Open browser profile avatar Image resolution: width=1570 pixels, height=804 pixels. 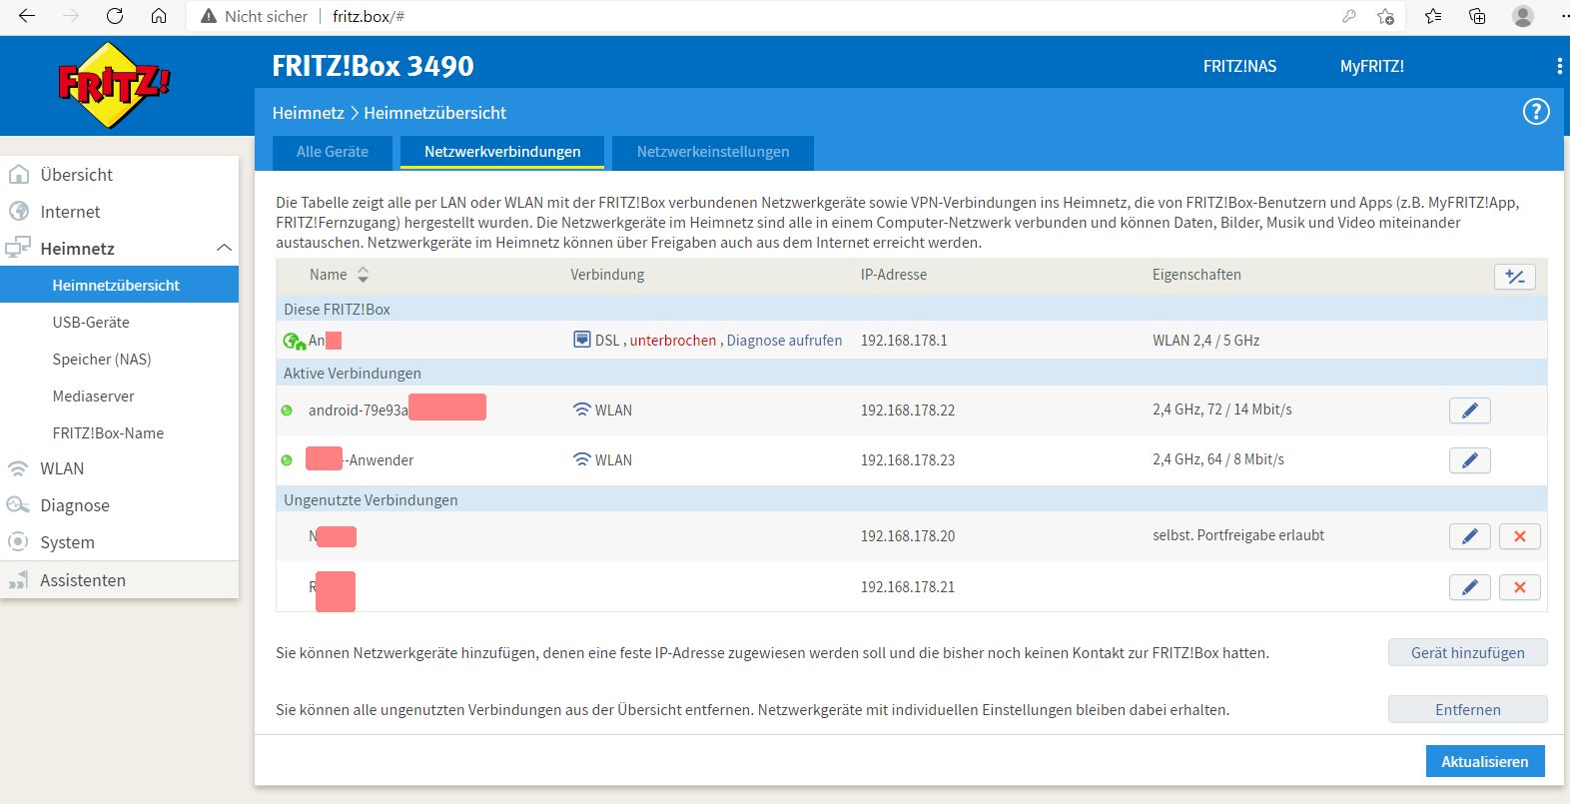click(x=1522, y=16)
